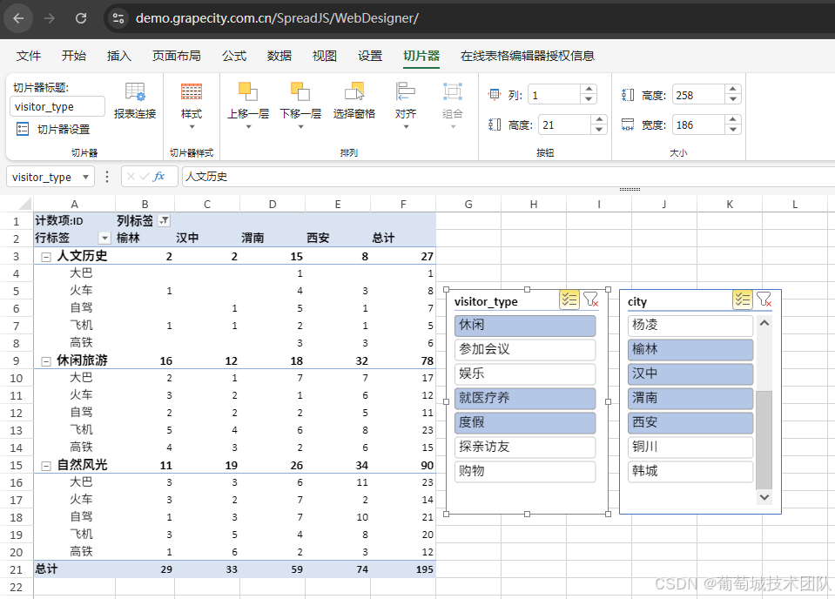The width and height of the screenshot is (835, 599).
Task: Switch to the 开始 tab
Action: tap(73, 56)
